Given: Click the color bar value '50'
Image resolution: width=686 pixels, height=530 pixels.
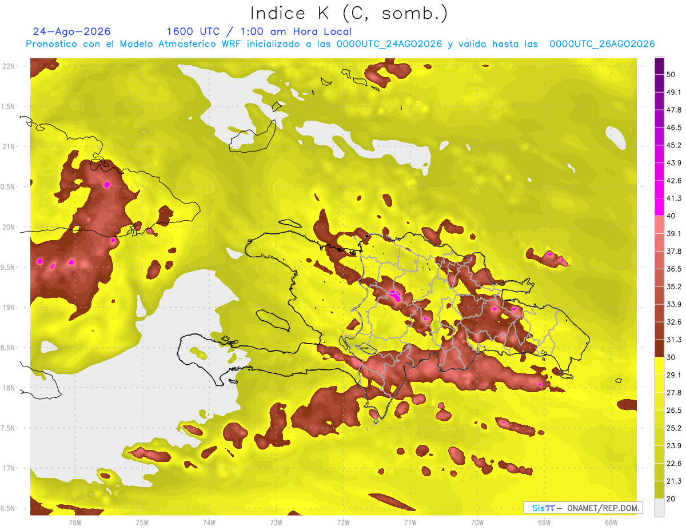Looking at the screenshot, I should click(x=672, y=75).
